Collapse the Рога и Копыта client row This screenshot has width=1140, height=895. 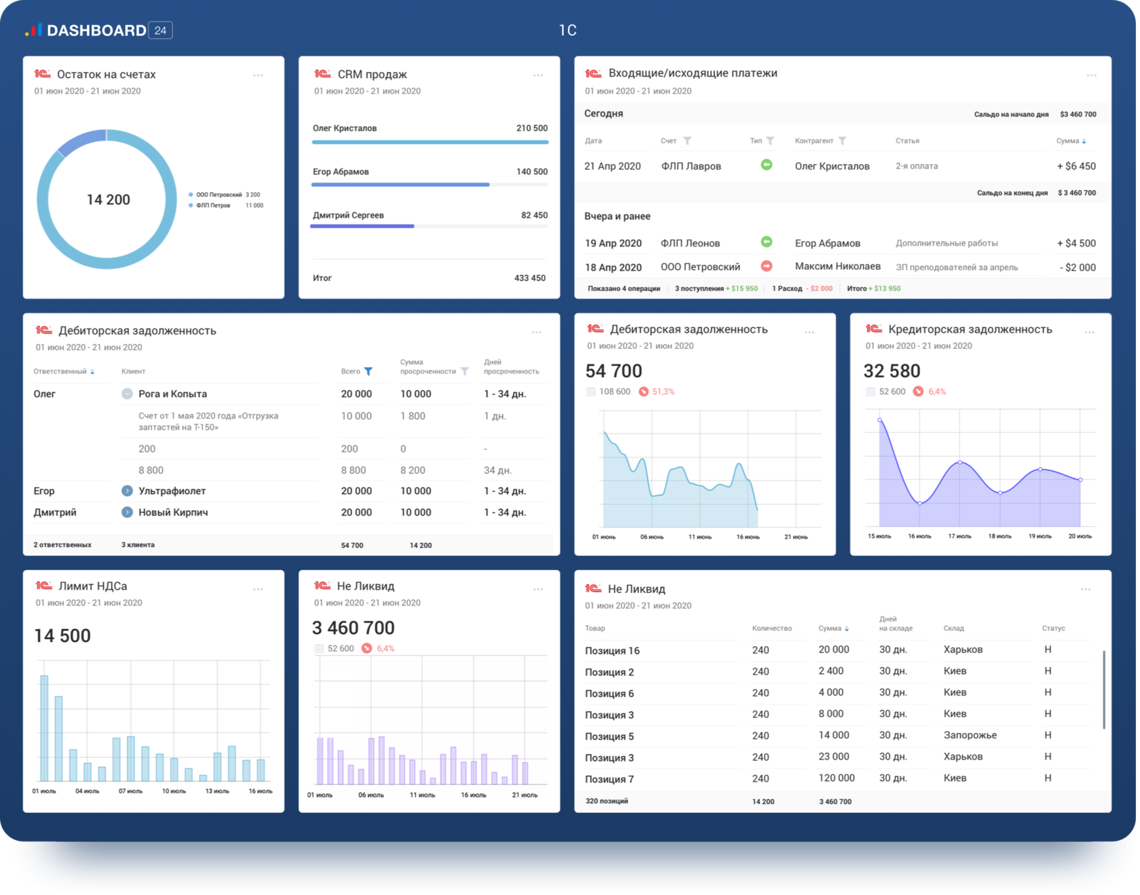pyautogui.click(x=127, y=394)
